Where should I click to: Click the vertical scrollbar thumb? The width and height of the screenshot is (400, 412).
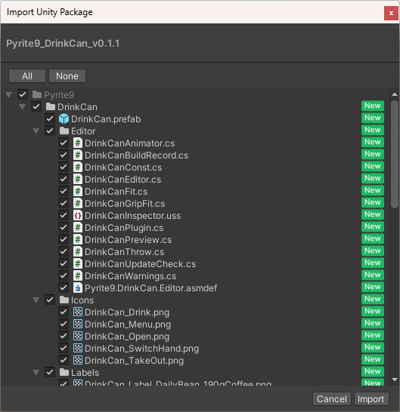(395, 154)
